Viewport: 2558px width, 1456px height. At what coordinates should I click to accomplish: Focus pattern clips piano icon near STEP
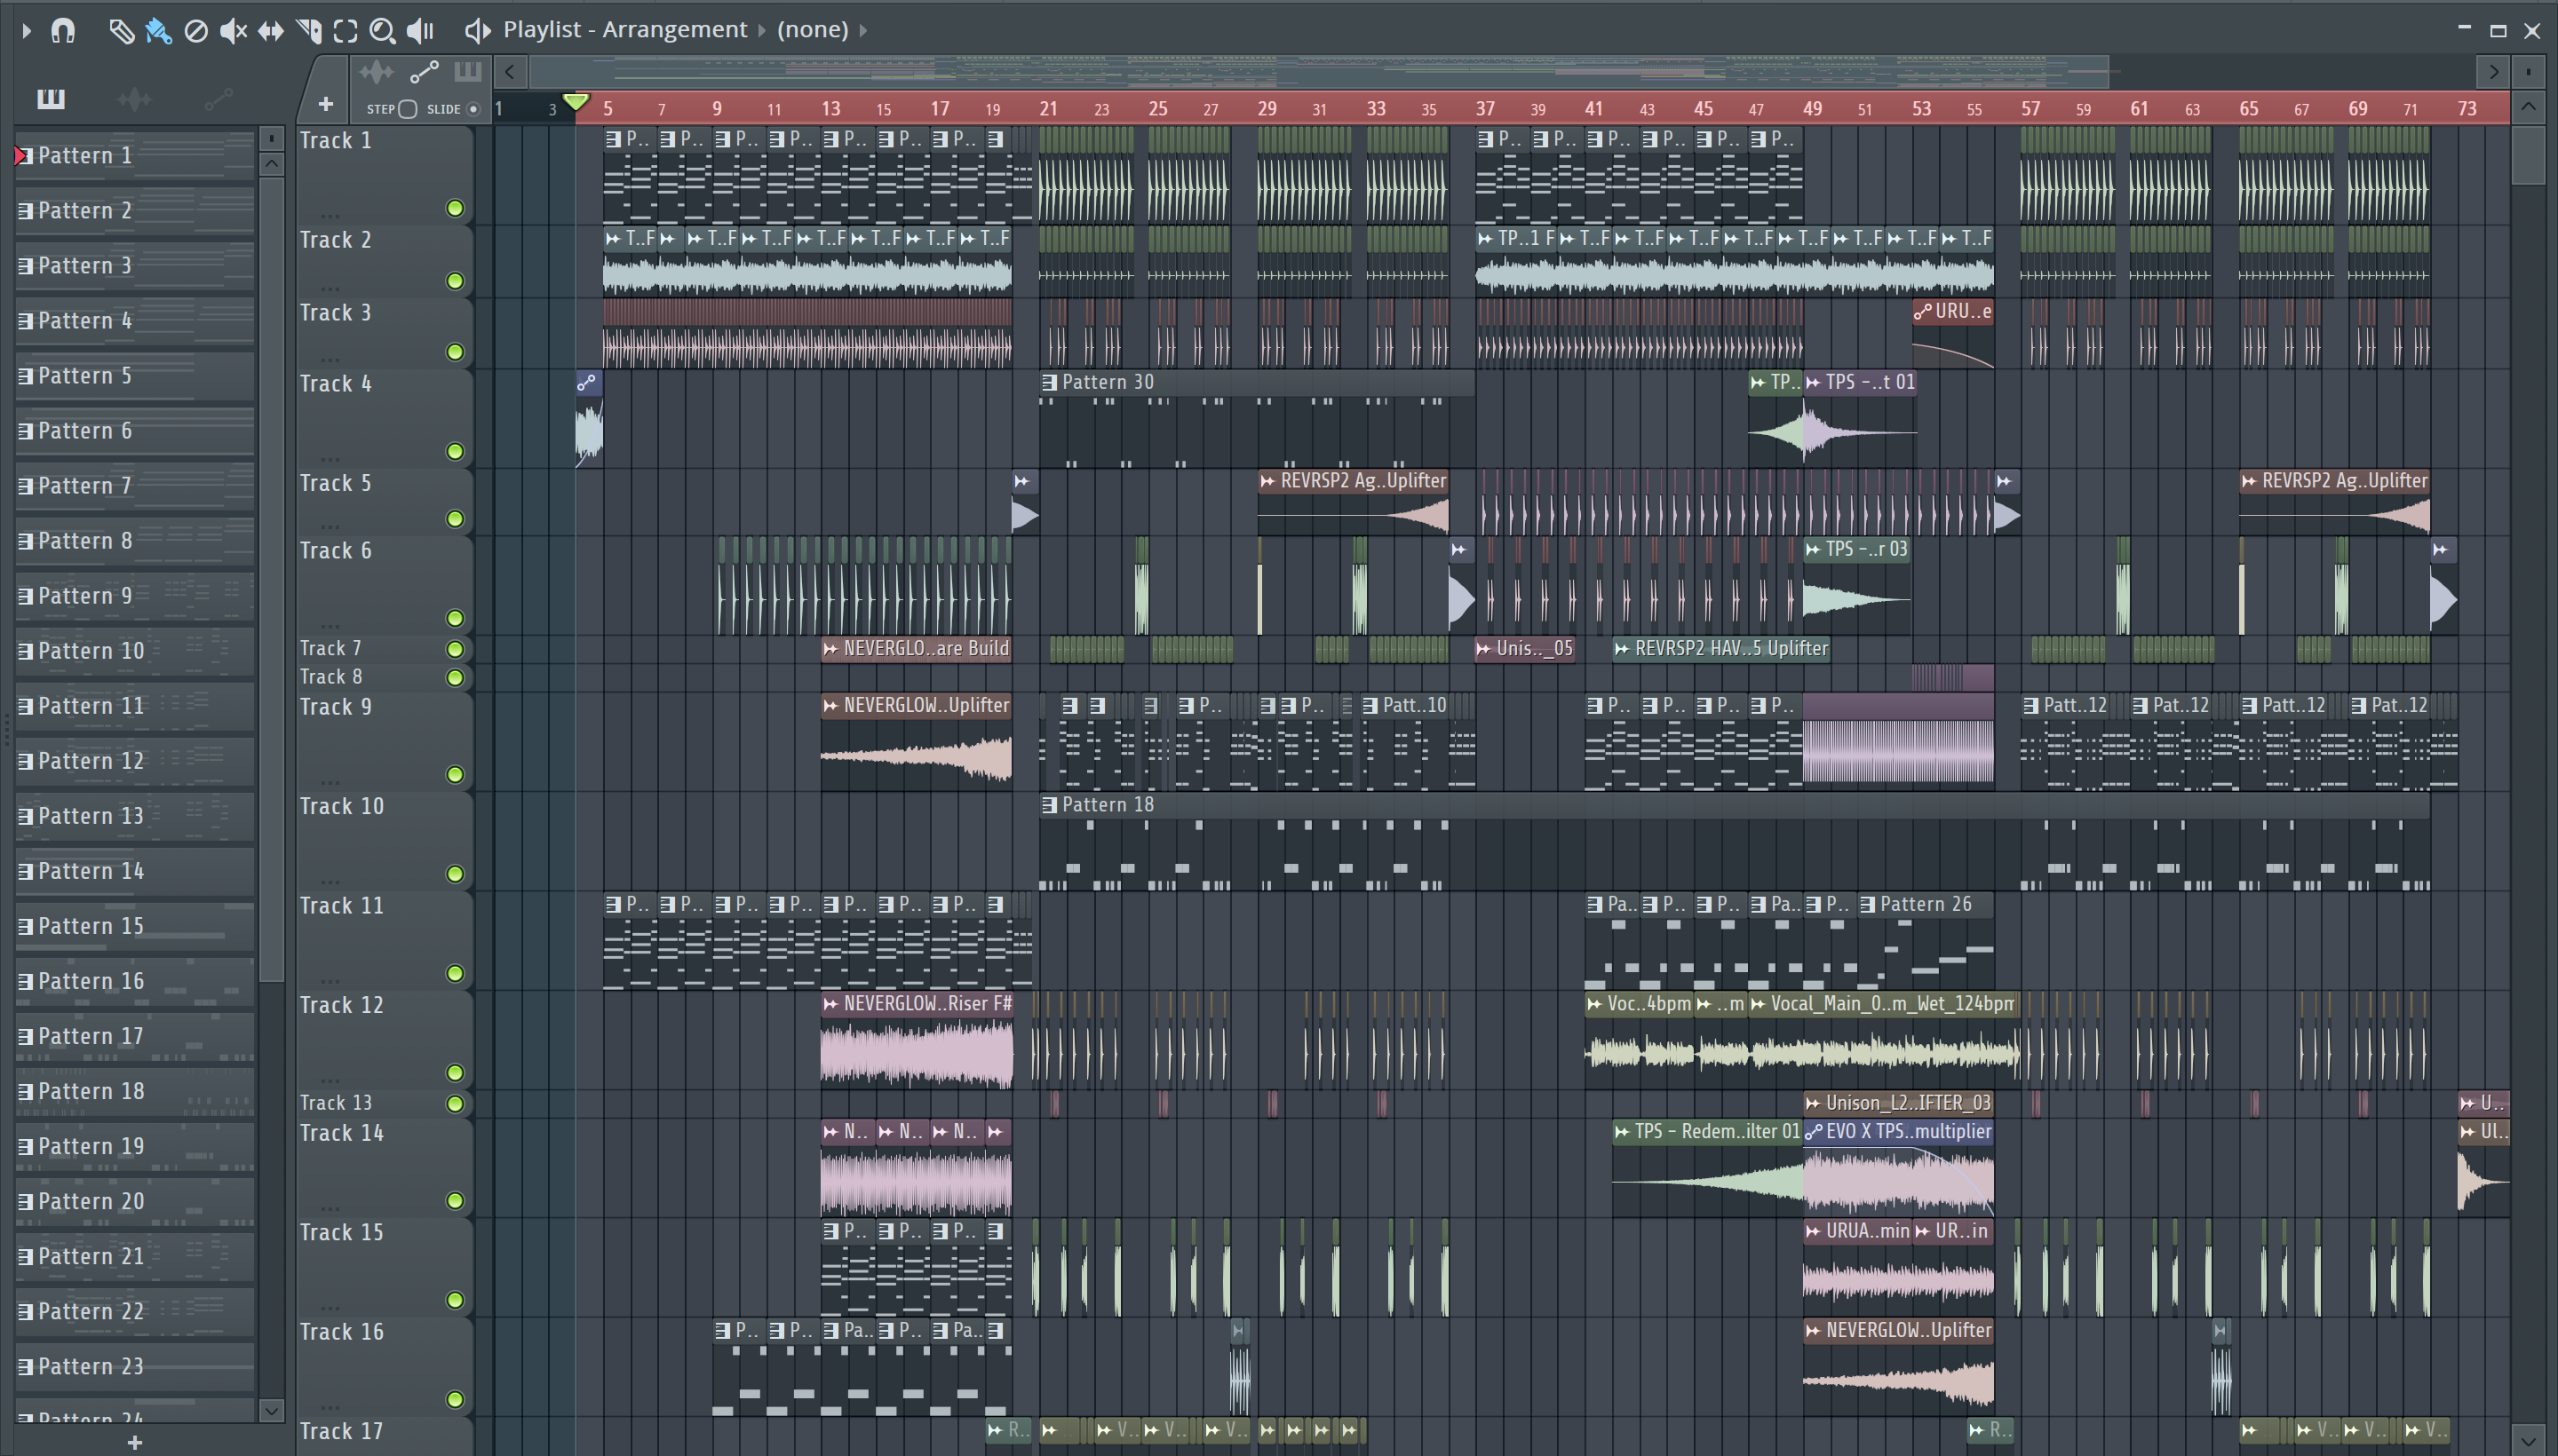point(467,72)
